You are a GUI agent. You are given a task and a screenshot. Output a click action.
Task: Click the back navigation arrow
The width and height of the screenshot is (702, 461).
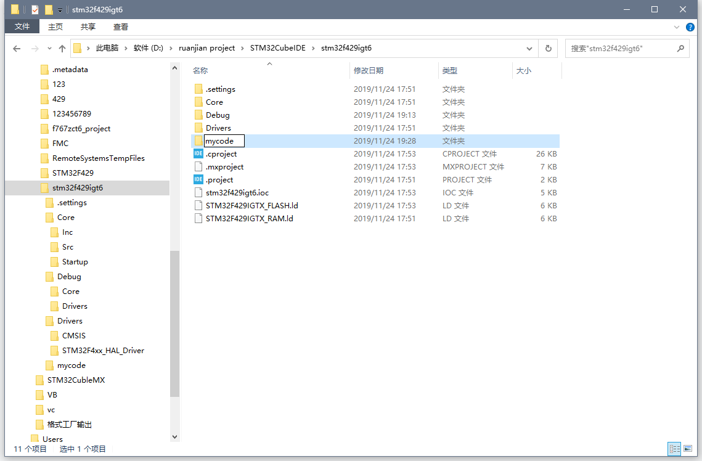[17, 47]
